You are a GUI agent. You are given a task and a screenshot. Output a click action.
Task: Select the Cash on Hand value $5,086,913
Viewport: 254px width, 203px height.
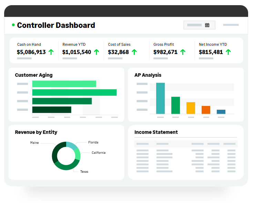(x=31, y=52)
